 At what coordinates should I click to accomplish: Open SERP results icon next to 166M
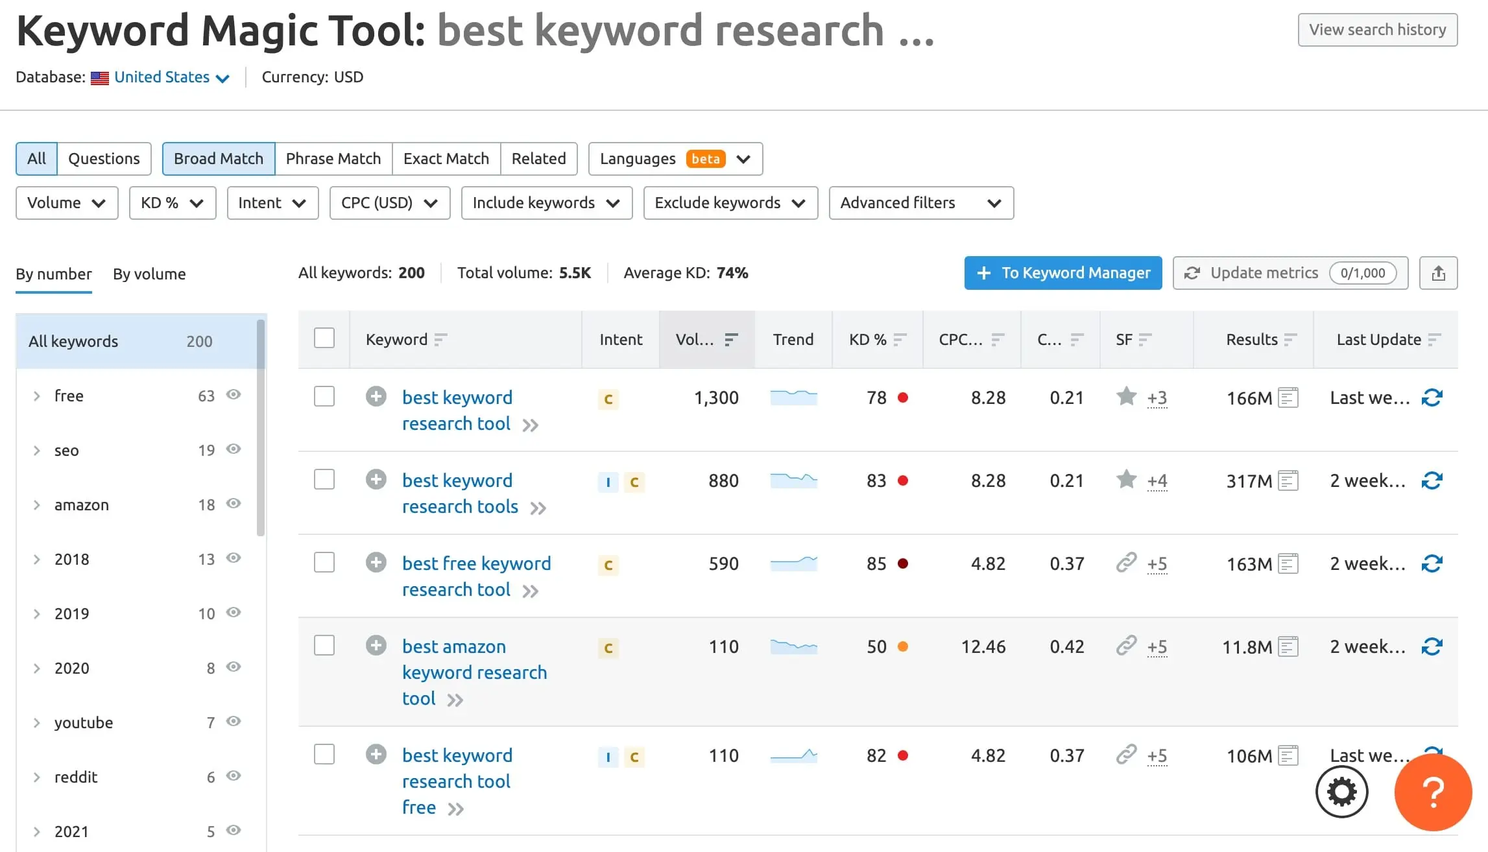1288,397
